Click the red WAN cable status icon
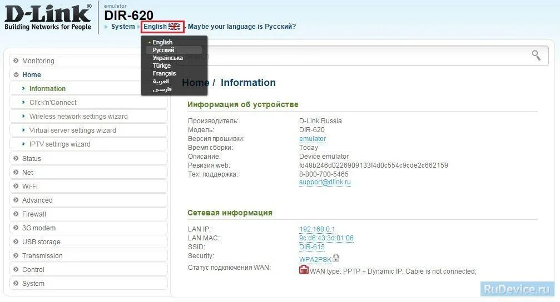560x302 pixels. click(304, 270)
